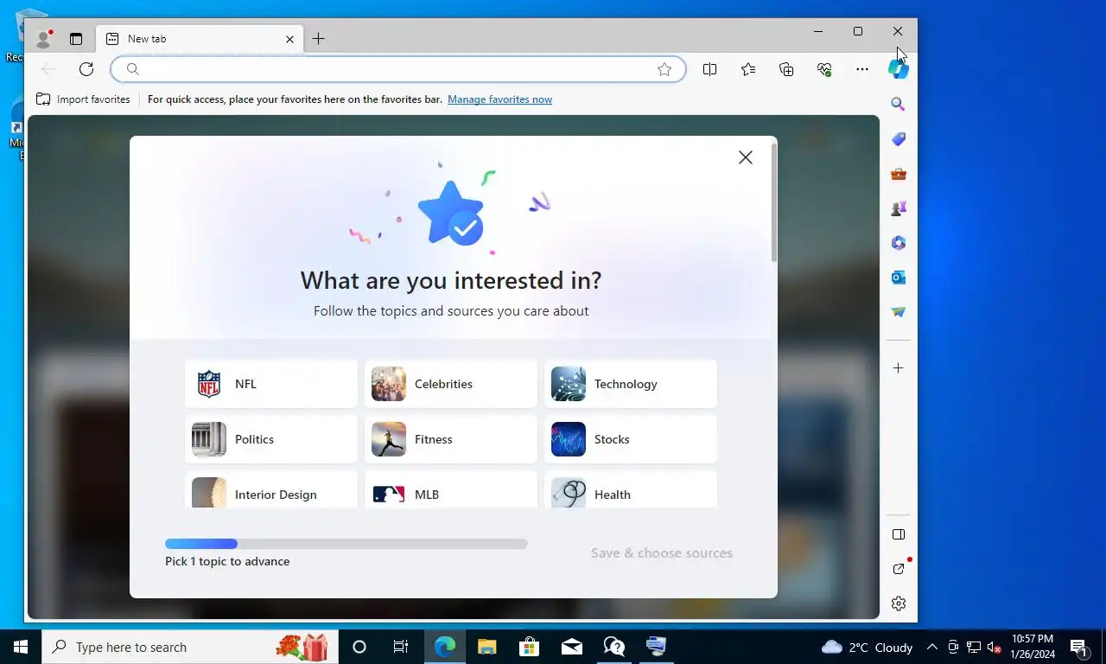
Task: Open sidebar settings gear icon
Action: pos(899,603)
